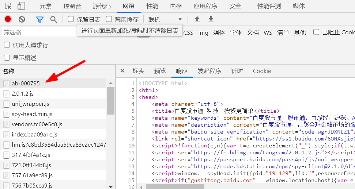The height and width of the screenshot is (189, 355).
Task: Click file icon next to 317.4f3f4a1c.js
Action: (x=6, y=155)
